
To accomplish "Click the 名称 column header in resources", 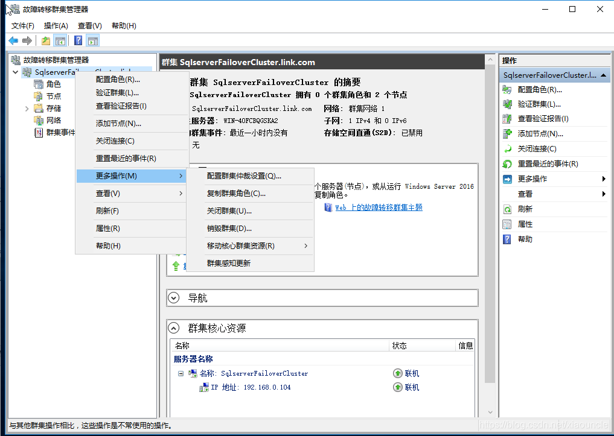I will (x=182, y=346).
